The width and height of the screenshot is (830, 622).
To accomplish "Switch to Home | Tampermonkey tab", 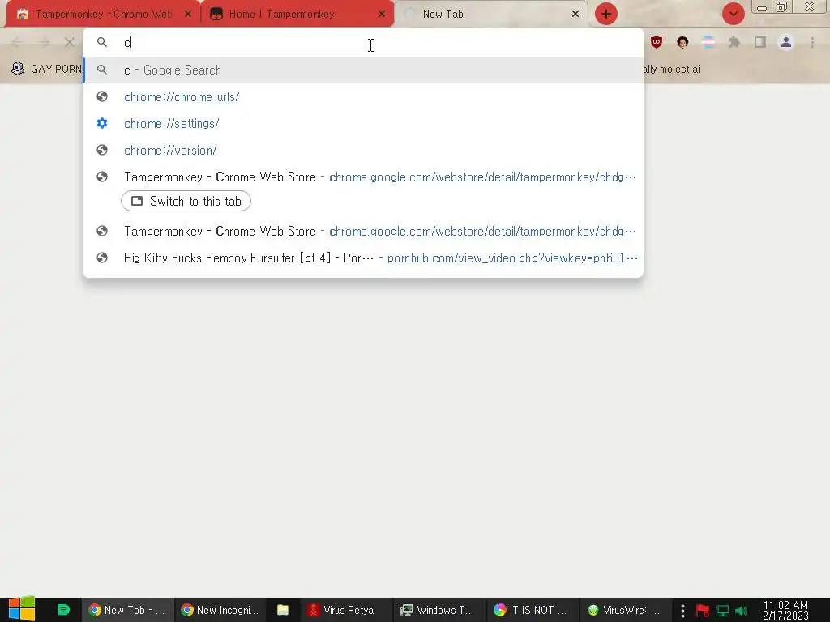I will [297, 15].
